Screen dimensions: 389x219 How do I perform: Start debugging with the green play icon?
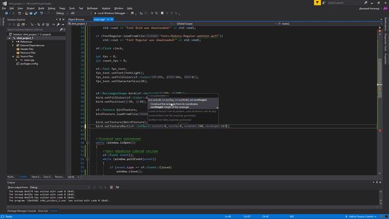[95, 13]
